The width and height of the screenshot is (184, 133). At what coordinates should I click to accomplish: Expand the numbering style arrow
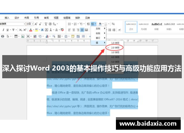(78, 24)
